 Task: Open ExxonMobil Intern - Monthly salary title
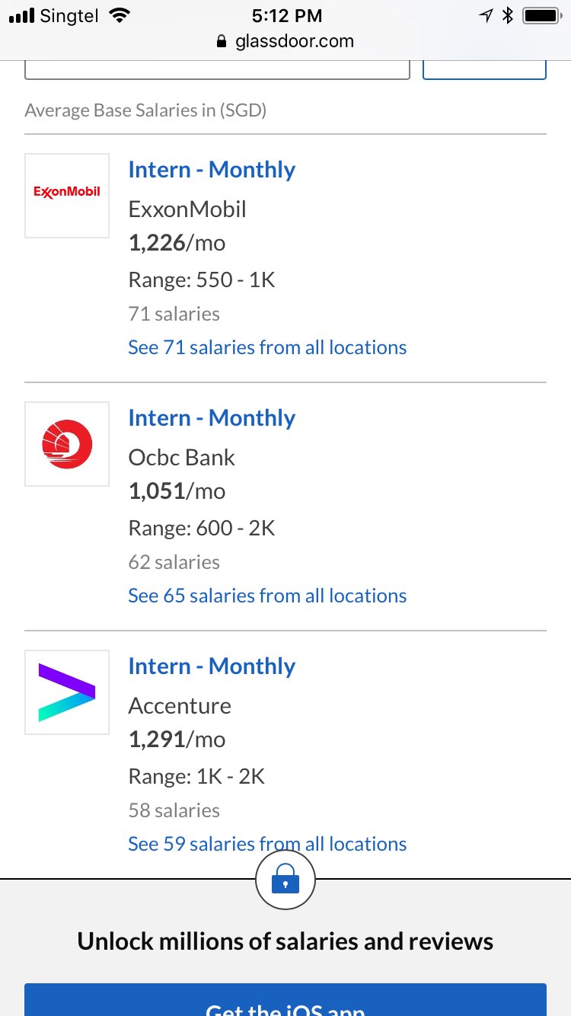point(212,170)
